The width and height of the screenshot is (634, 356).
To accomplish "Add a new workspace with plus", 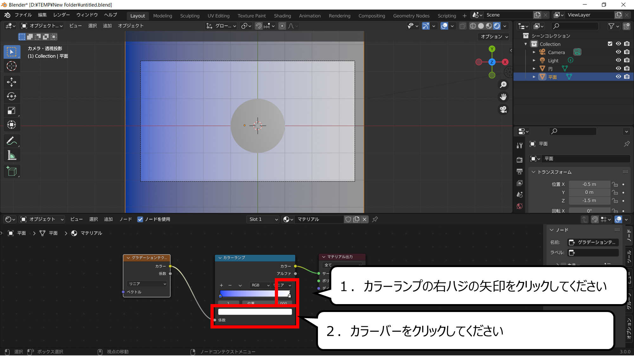I will [x=464, y=16].
